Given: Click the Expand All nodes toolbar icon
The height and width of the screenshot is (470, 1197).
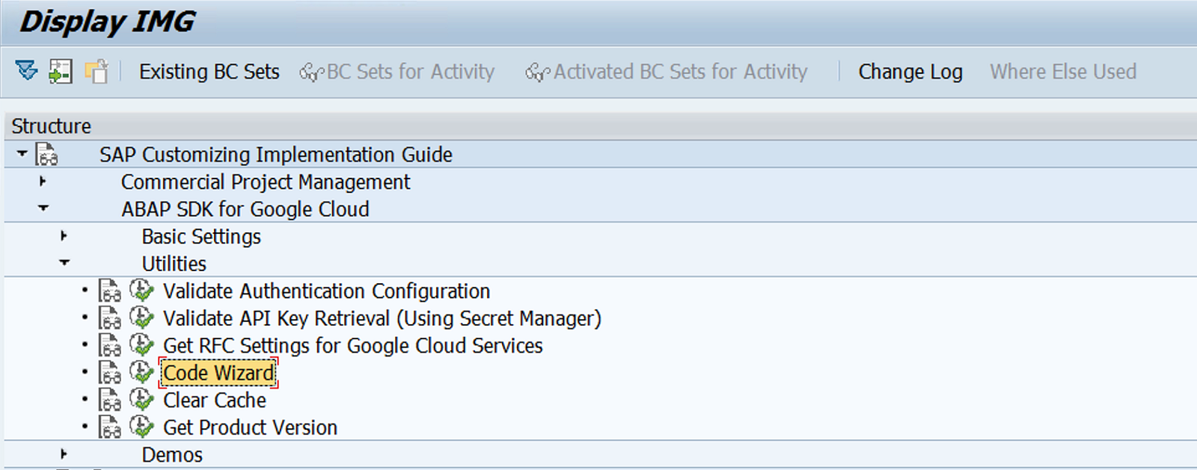Looking at the screenshot, I should tap(27, 71).
